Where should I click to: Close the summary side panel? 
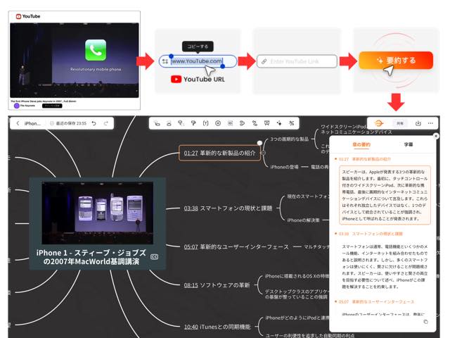[436, 136]
